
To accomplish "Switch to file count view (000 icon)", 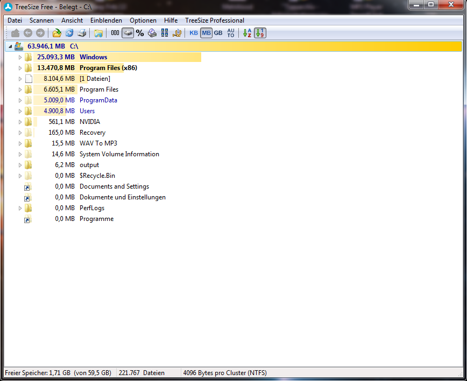I will [115, 33].
